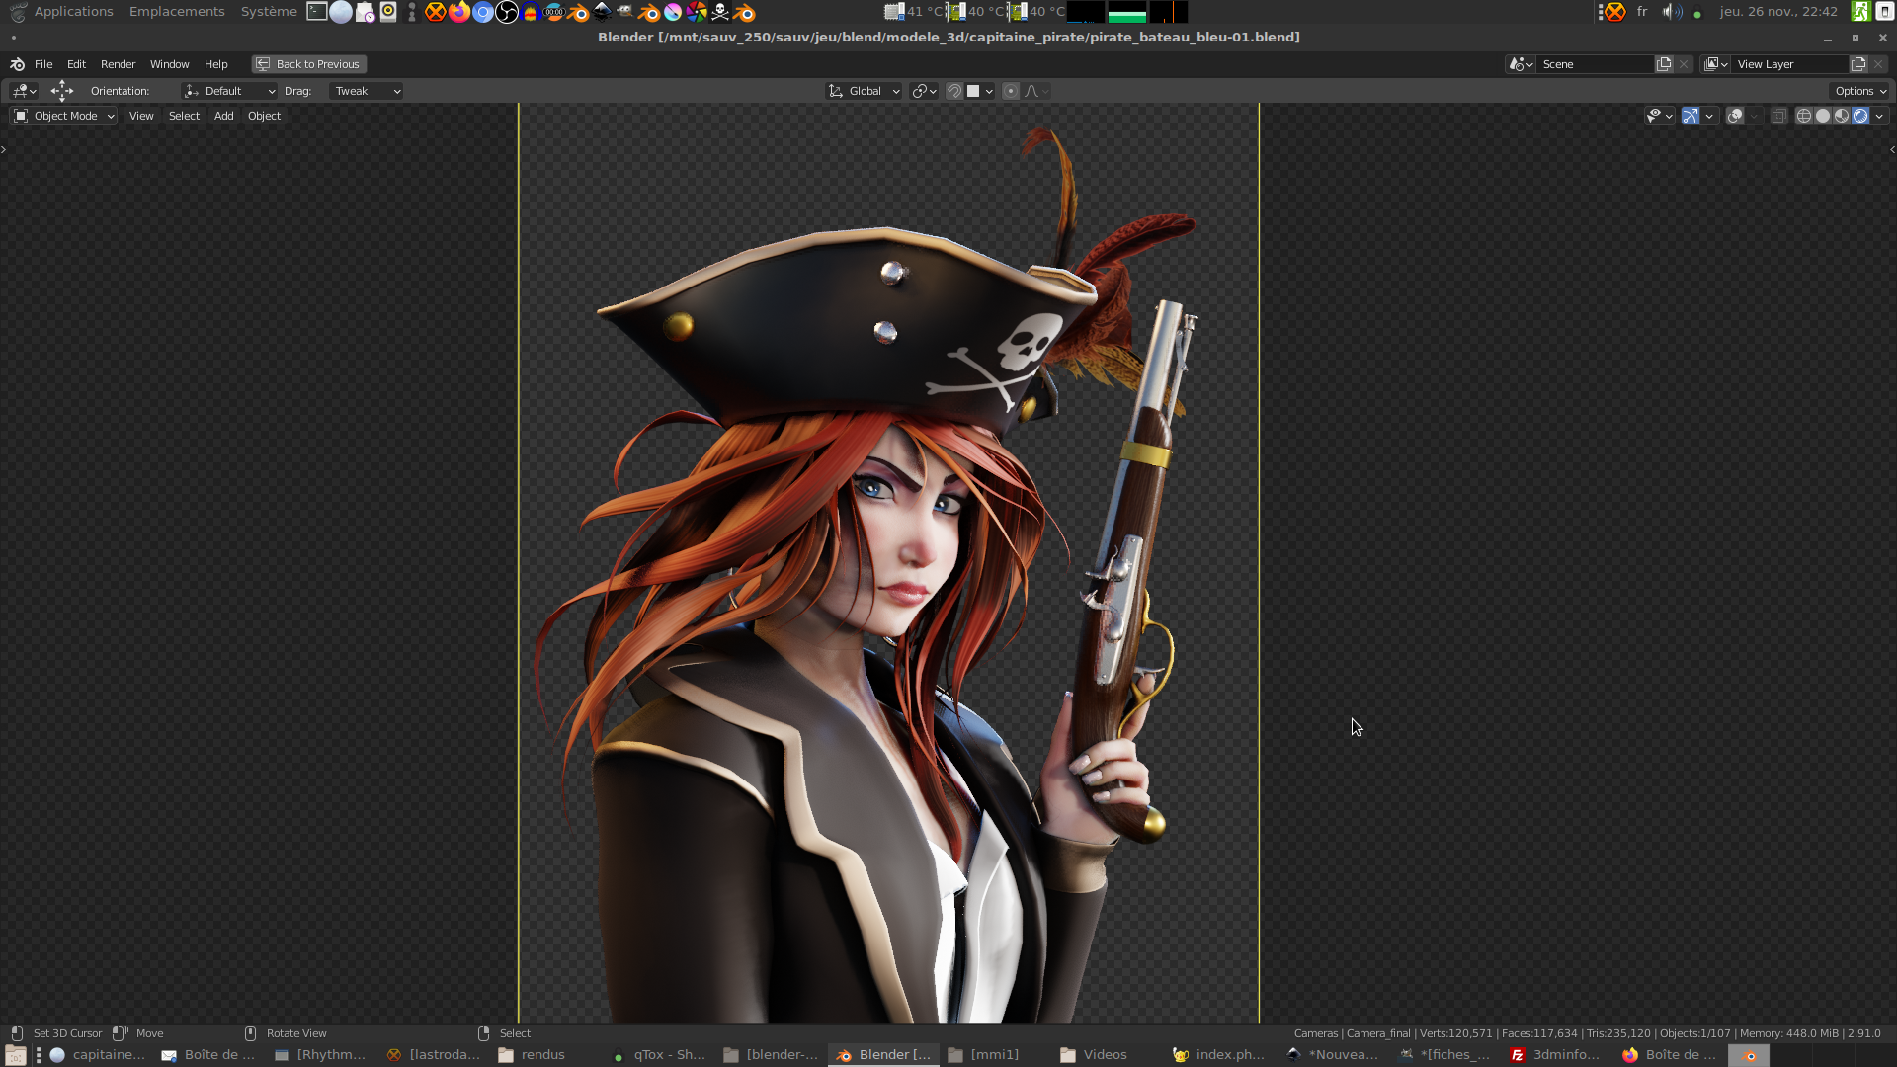Switch to Videos window in taskbar
This screenshot has height=1067, width=1897.
[1094, 1055]
